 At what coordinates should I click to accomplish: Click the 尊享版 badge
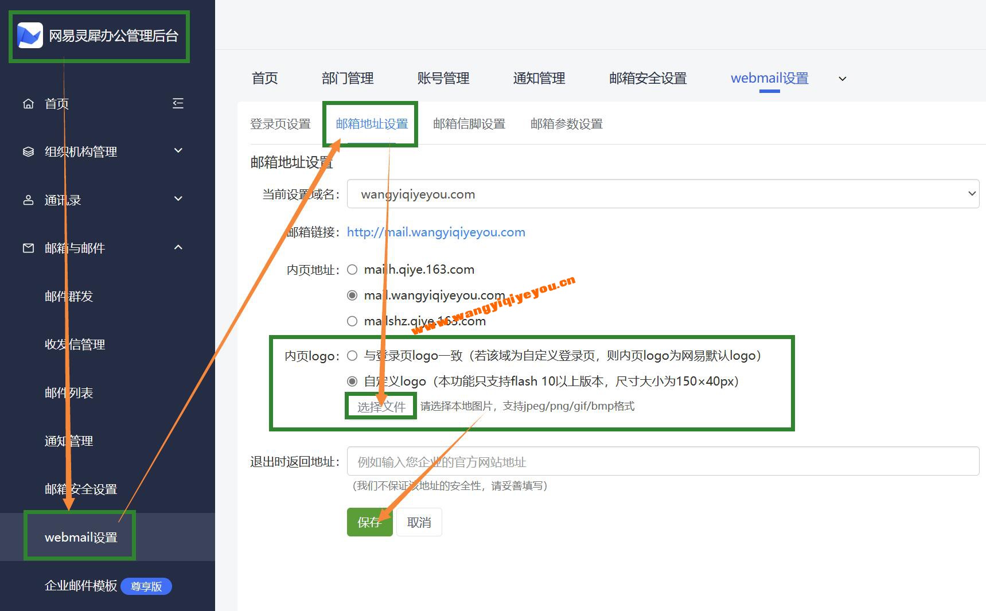(146, 586)
